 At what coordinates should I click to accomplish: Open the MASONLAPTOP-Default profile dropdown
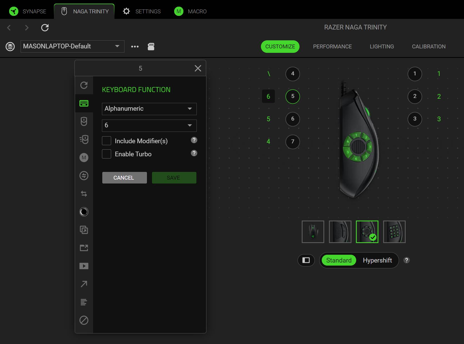(72, 46)
